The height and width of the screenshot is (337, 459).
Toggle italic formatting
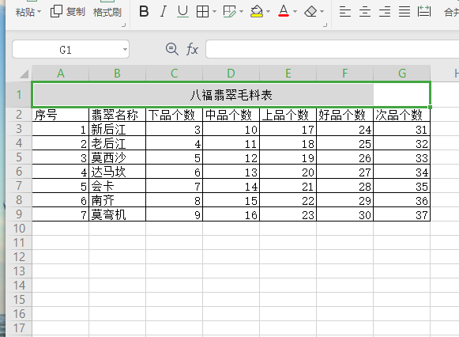pyautogui.click(x=164, y=12)
